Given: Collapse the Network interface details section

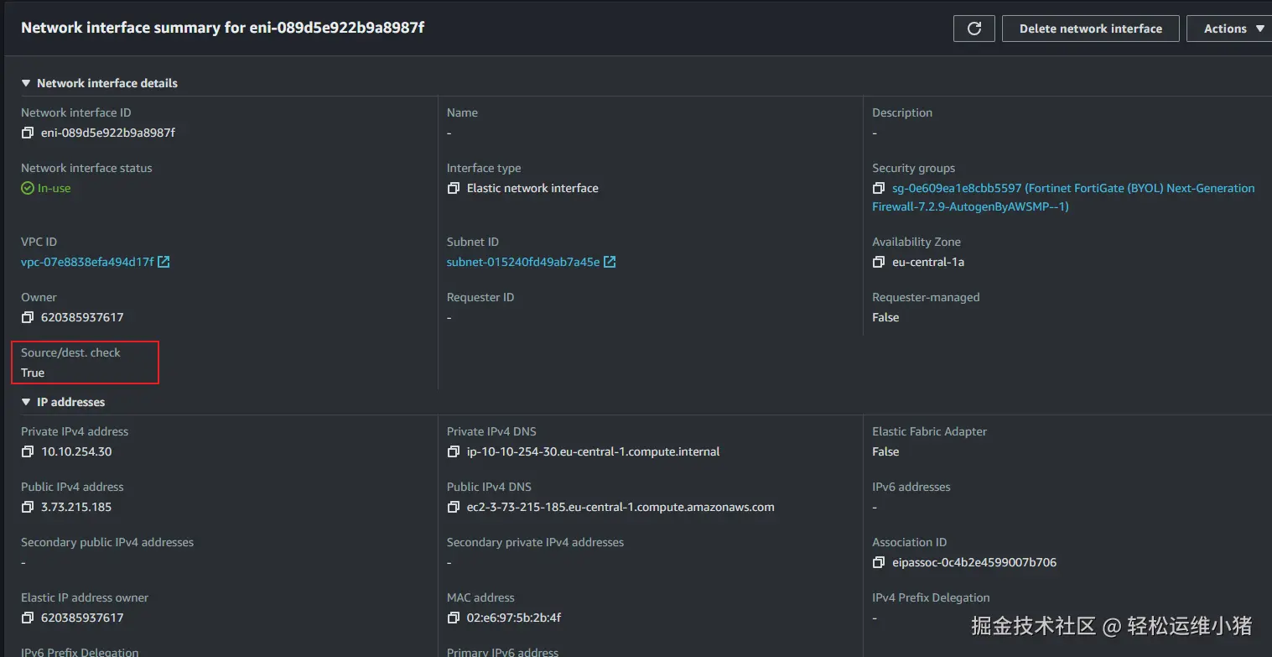Looking at the screenshot, I should (27, 83).
